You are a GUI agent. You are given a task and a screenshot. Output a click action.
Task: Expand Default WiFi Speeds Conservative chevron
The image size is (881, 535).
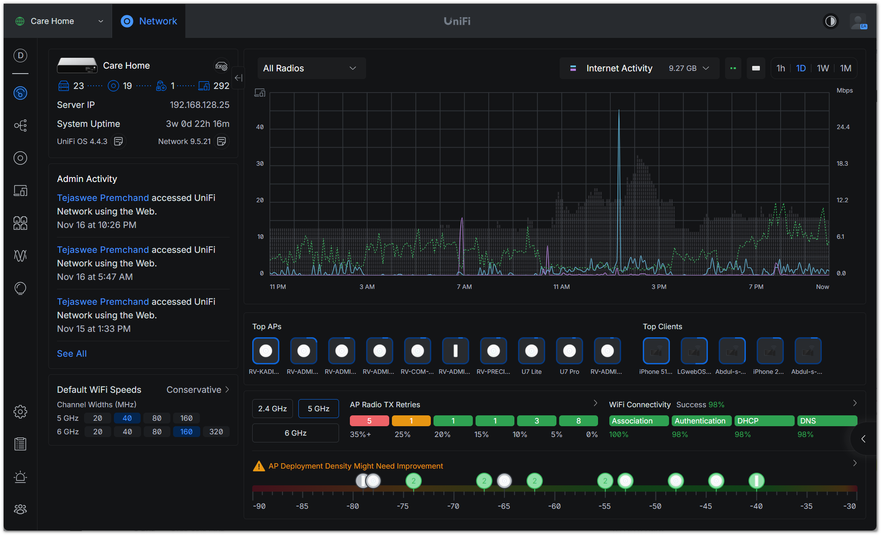click(x=227, y=390)
